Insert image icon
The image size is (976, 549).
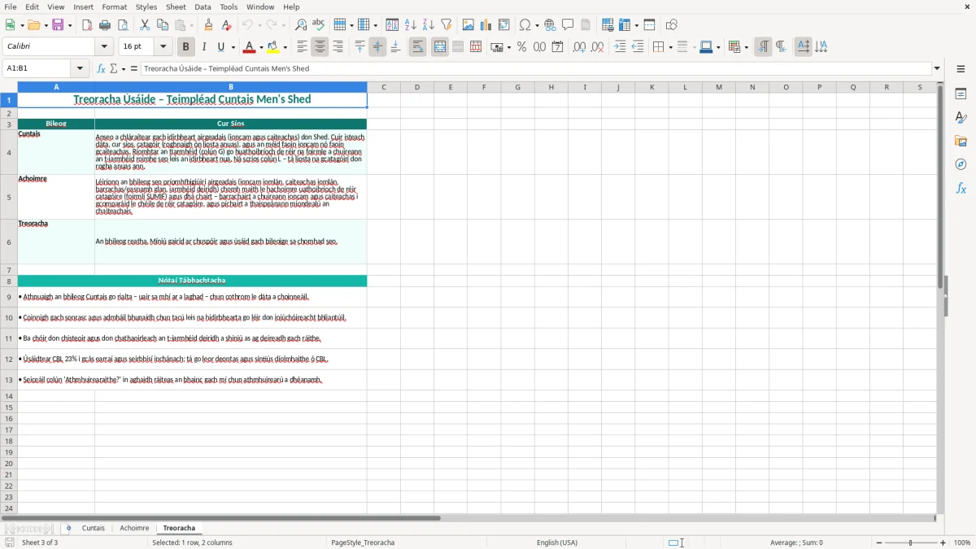pyautogui.click(x=468, y=25)
